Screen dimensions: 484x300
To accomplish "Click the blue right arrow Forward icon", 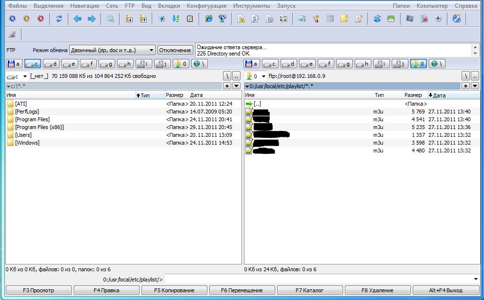I will (91, 19).
